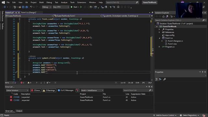The width and height of the screenshot is (208, 117).
Task: Open the GuessTheWords project scope dropdown
Action: pyautogui.click(x=29, y=16)
